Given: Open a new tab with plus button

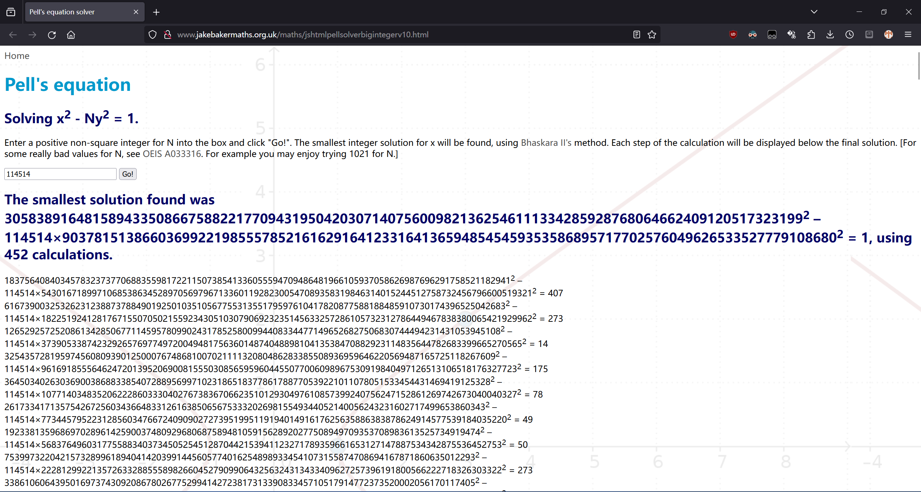Looking at the screenshot, I should (x=156, y=12).
